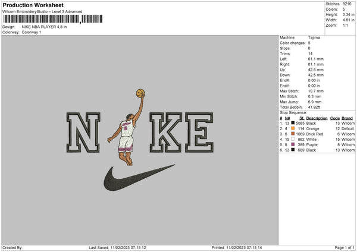Viewport: 357px width, 252px height.
Task: Click the 'Page 1 of 1' indicator
Action: pos(345,247)
